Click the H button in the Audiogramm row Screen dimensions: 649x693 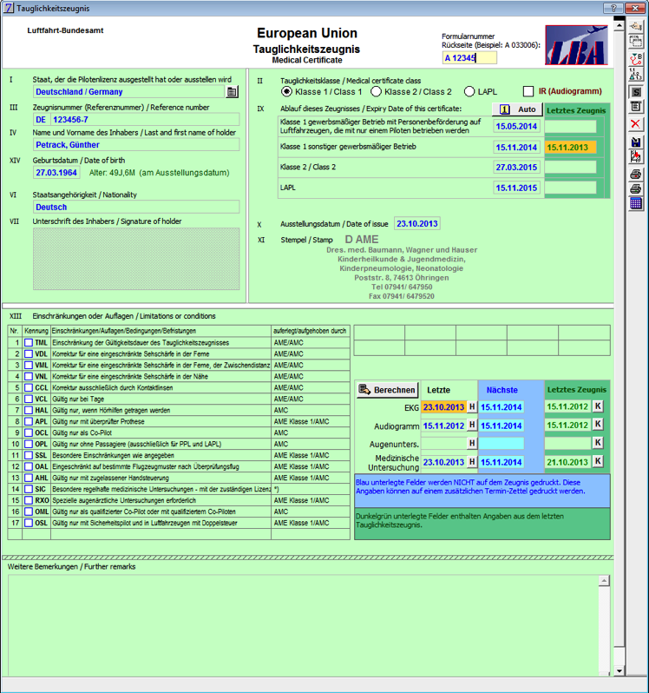point(472,426)
